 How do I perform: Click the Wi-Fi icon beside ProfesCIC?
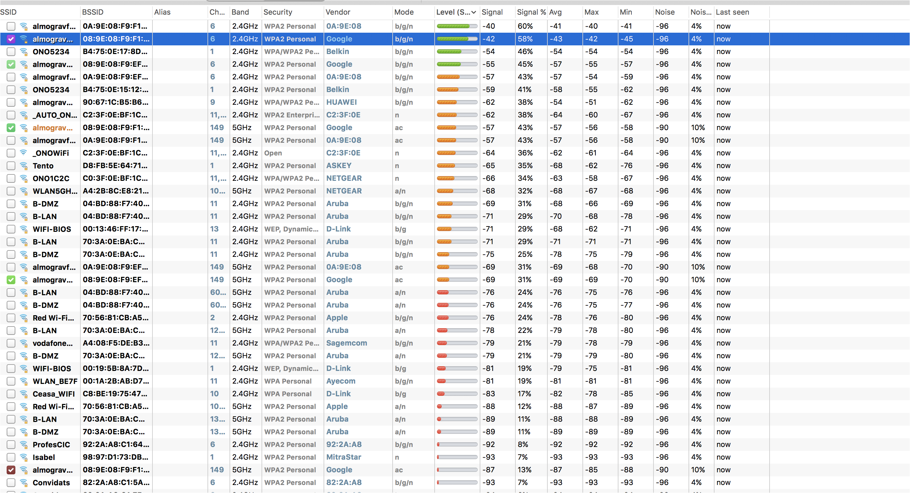24,445
